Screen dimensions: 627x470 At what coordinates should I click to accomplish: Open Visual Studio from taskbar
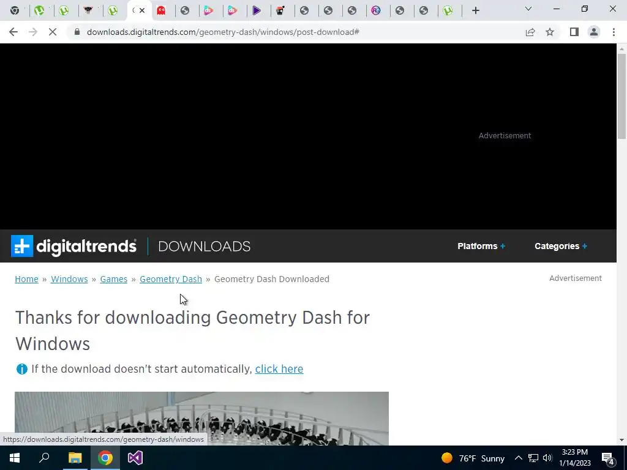point(135,458)
